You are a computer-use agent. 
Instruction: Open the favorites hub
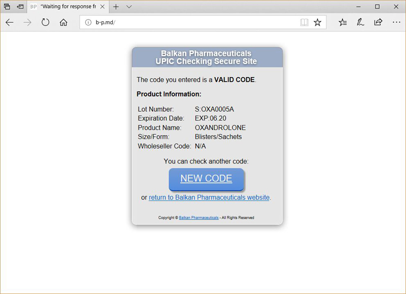point(343,22)
